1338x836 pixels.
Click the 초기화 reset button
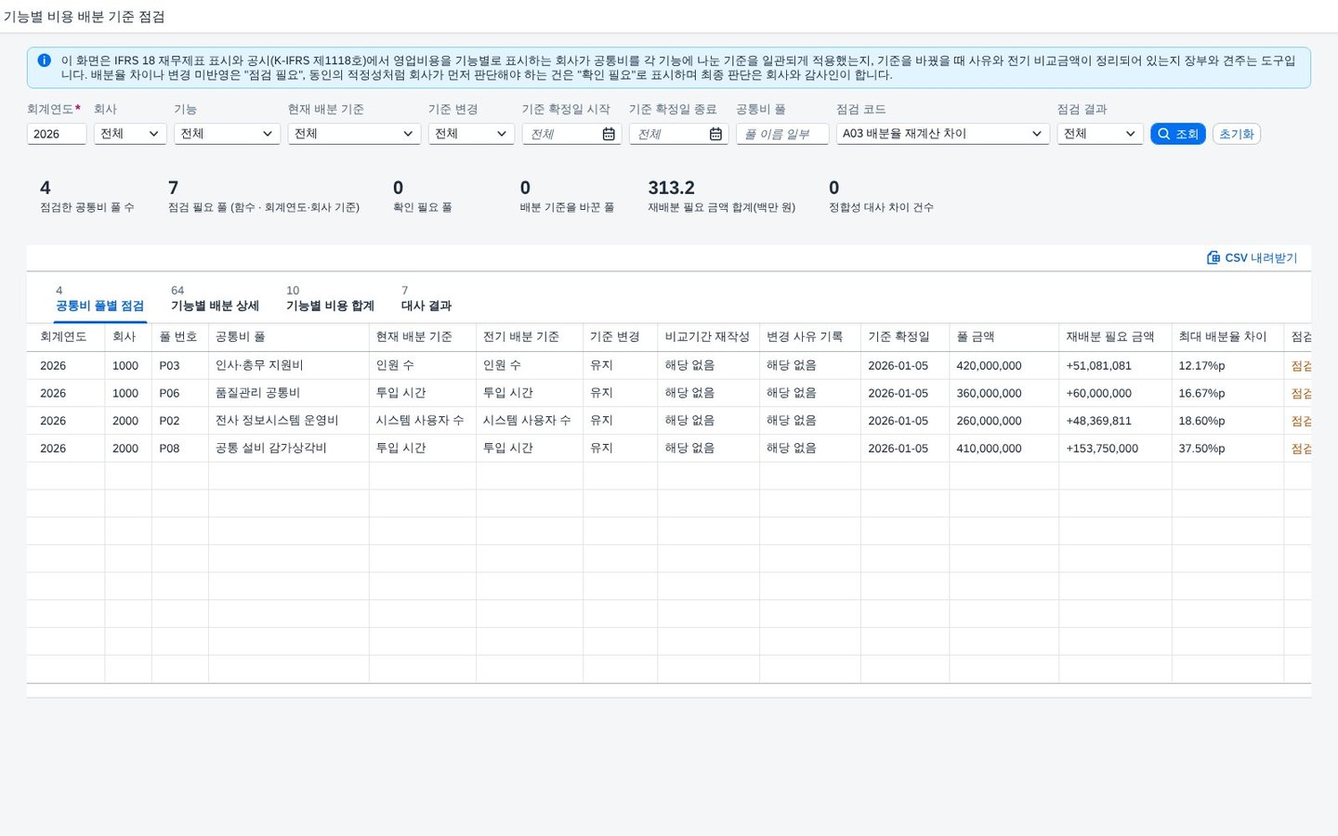point(1236,134)
